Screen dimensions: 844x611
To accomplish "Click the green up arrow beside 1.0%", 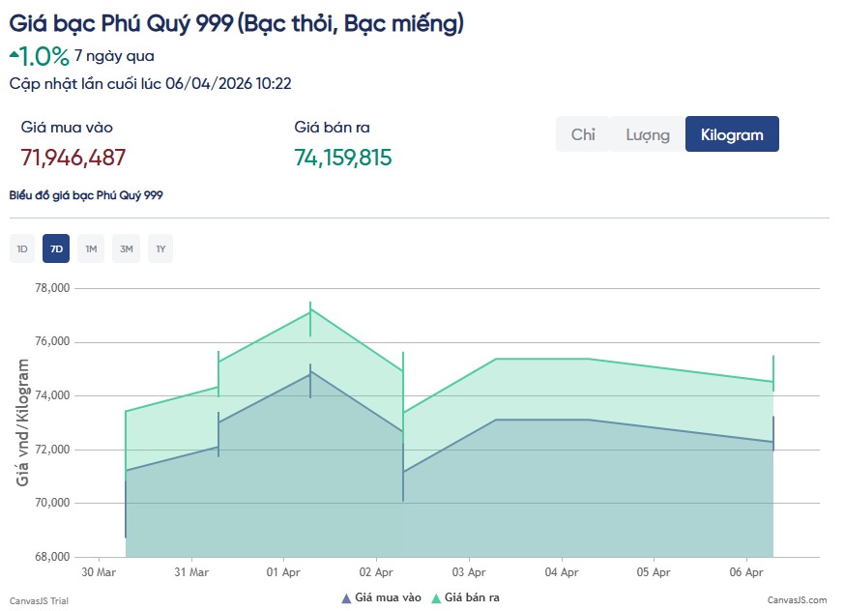I will tap(14, 51).
